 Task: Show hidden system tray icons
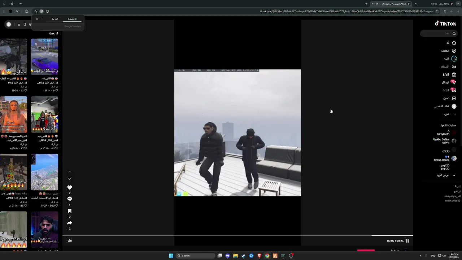(x=419, y=256)
